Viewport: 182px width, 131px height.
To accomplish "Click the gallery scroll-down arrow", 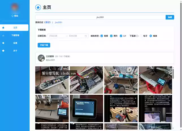I will tap(173, 128).
